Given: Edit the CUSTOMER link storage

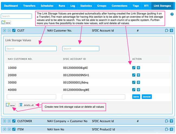Looking at the screenshot, I should (14, 121).
